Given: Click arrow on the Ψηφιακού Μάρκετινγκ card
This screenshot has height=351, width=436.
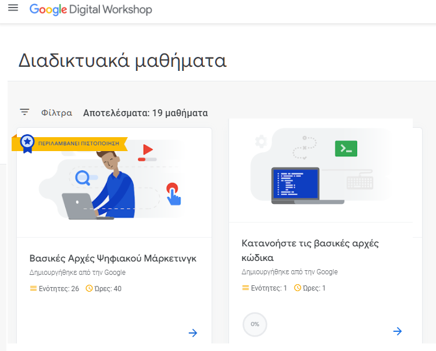Looking at the screenshot, I should click(x=193, y=332).
